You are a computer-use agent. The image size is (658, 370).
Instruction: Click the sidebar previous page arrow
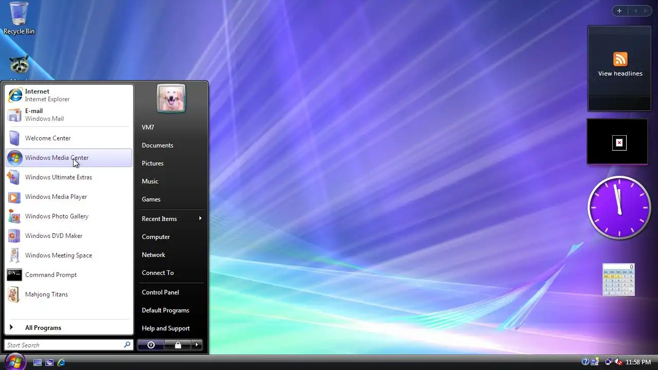pyautogui.click(x=635, y=11)
